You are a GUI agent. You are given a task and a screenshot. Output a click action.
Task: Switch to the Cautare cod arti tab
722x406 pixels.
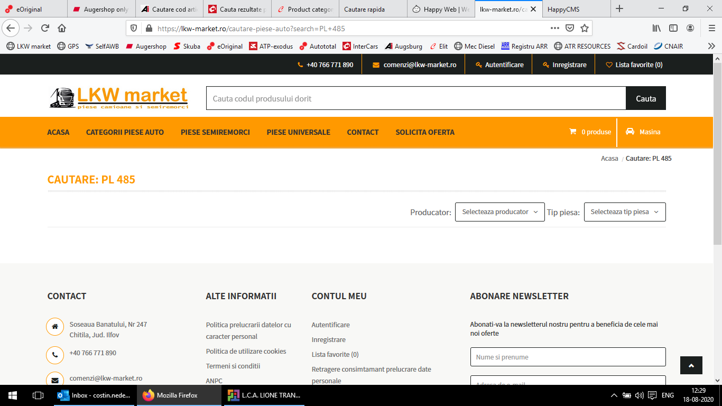pos(169,9)
